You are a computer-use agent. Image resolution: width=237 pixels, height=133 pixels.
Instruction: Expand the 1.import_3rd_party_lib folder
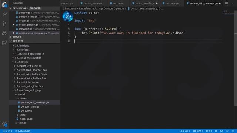point(34,66)
